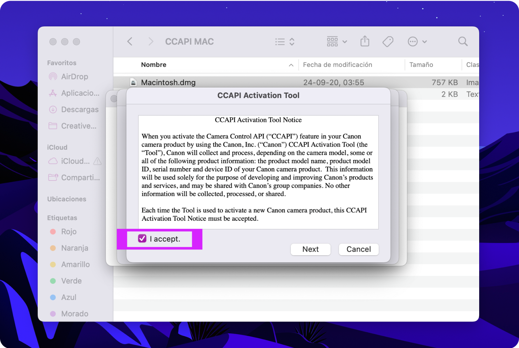This screenshot has width=519, height=348.
Task: Sort files by Nombre column
Action: [154, 65]
